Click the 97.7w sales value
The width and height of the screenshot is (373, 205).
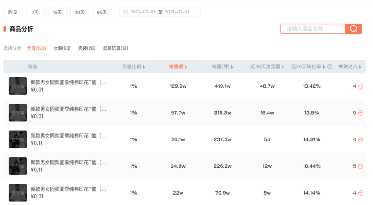coord(178,113)
